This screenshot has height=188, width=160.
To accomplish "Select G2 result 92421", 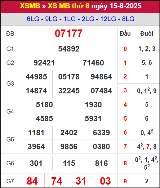I will (44, 63).
